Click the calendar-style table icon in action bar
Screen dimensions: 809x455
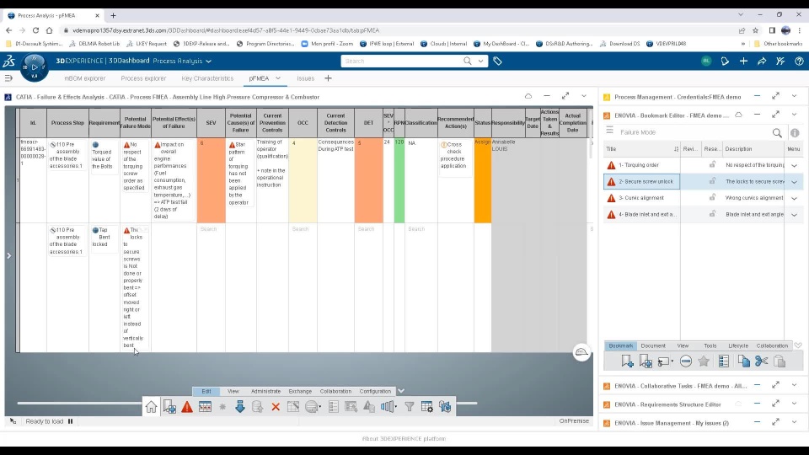click(x=205, y=406)
